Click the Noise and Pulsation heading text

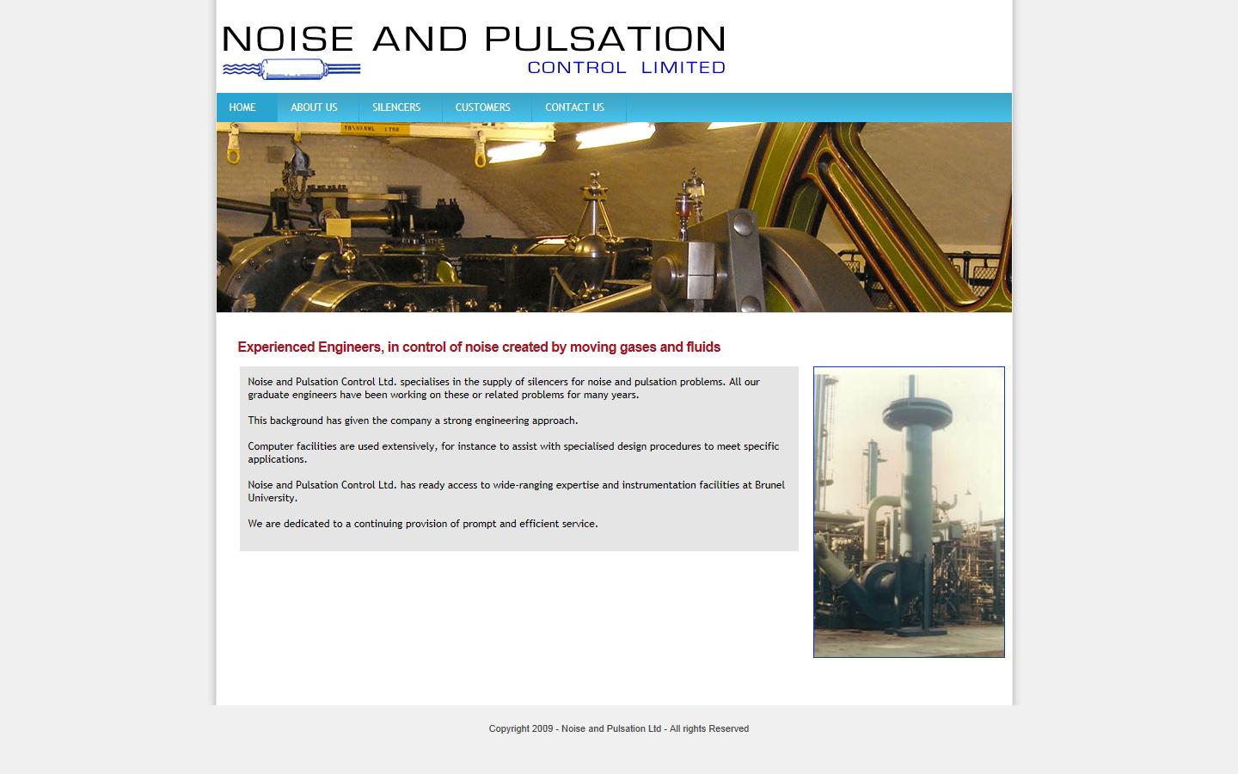[x=474, y=38]
